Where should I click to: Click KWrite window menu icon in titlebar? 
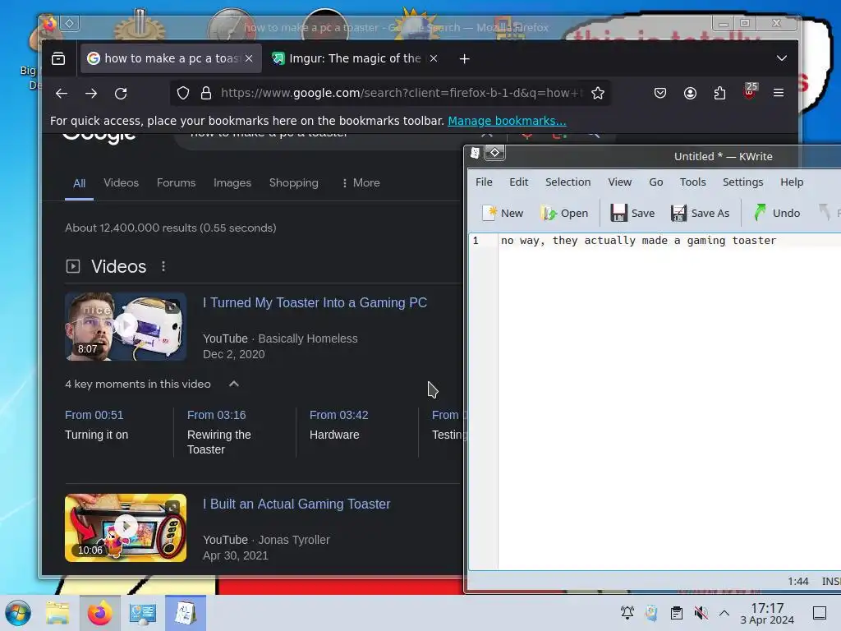476,154
